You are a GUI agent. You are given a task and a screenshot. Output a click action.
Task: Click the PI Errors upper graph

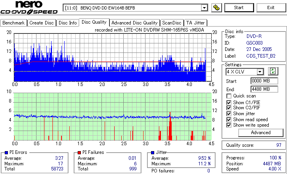click(x=113, y=57)
